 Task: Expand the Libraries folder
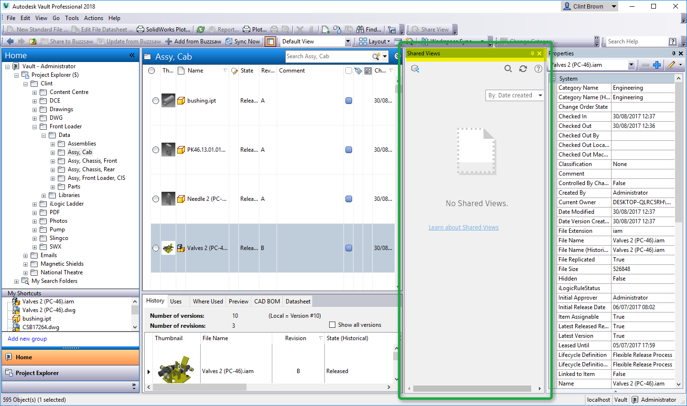pos(43,196)
